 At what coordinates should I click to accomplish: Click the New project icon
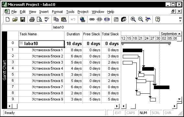[8, 19]
